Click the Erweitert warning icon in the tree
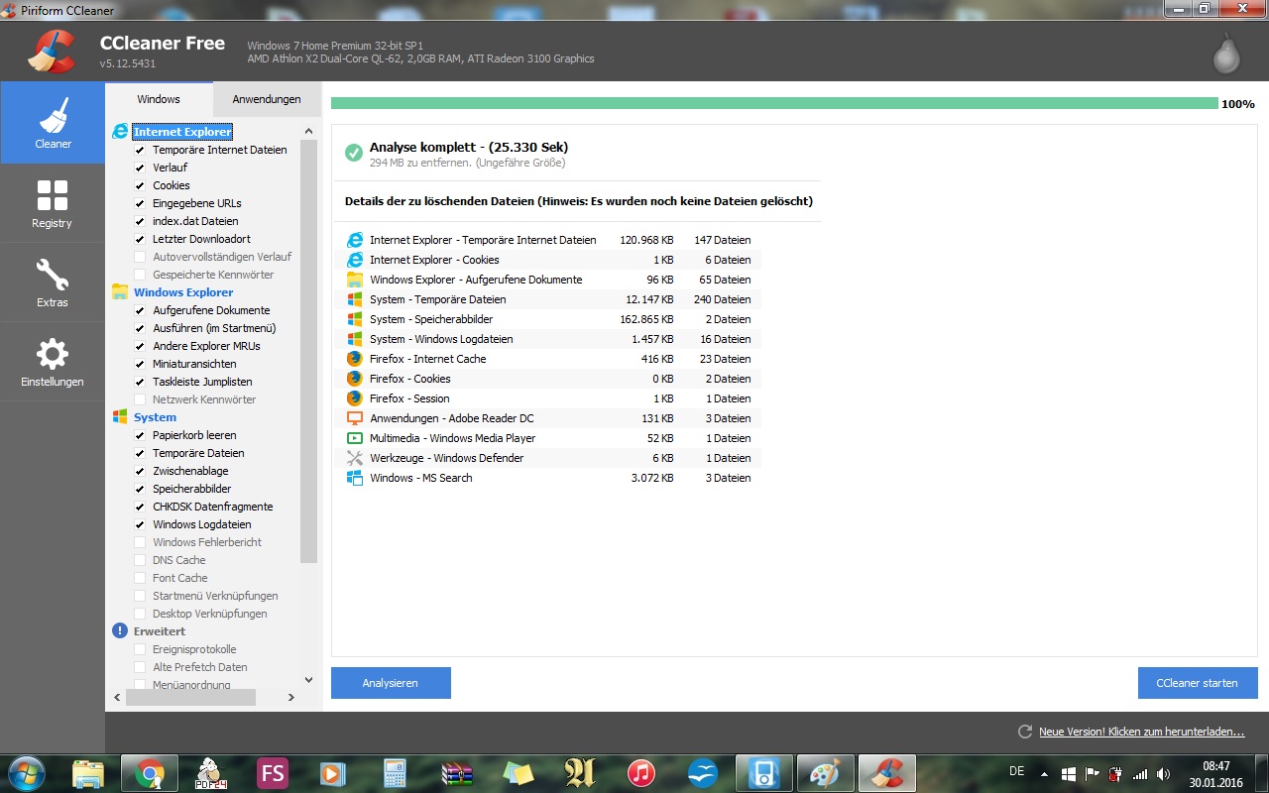Screen dimensions: 1269x793 (x=120, y=631)
